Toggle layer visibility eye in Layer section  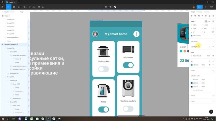[213, 56]
